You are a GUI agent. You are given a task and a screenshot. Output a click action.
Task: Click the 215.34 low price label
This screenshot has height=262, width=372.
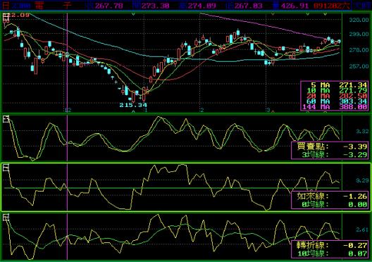133,105
